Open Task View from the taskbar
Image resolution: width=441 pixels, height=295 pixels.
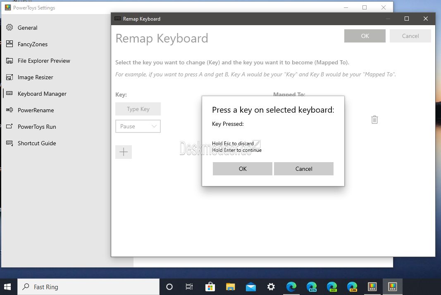coord(189,287)
